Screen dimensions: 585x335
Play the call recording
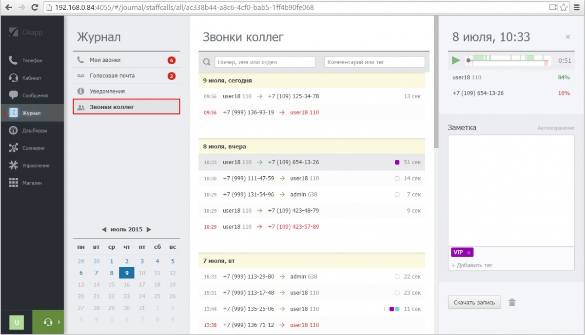coord(456,60)
